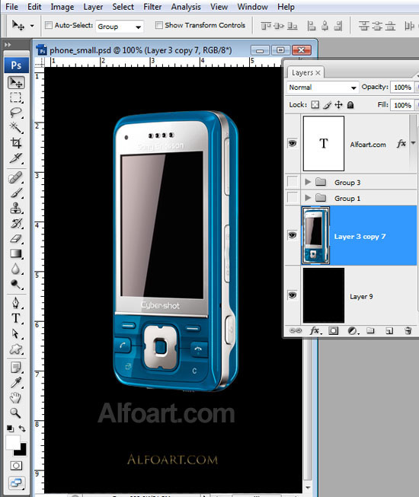Select the Move tool in toolbox
The image size is (419, 497).
(x=16, y=83)
